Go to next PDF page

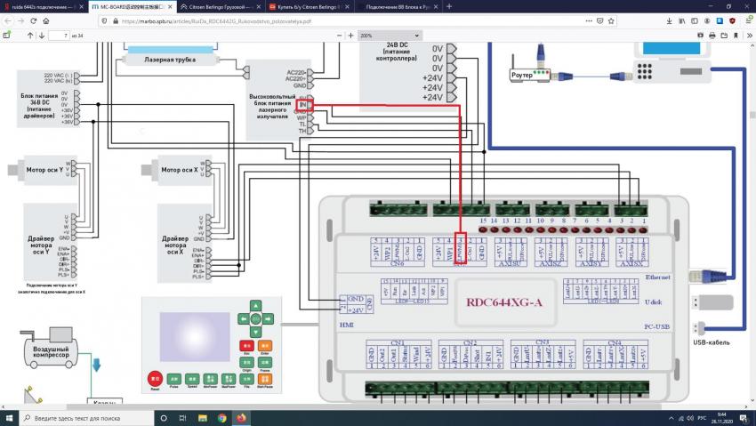tap(43, 35)
